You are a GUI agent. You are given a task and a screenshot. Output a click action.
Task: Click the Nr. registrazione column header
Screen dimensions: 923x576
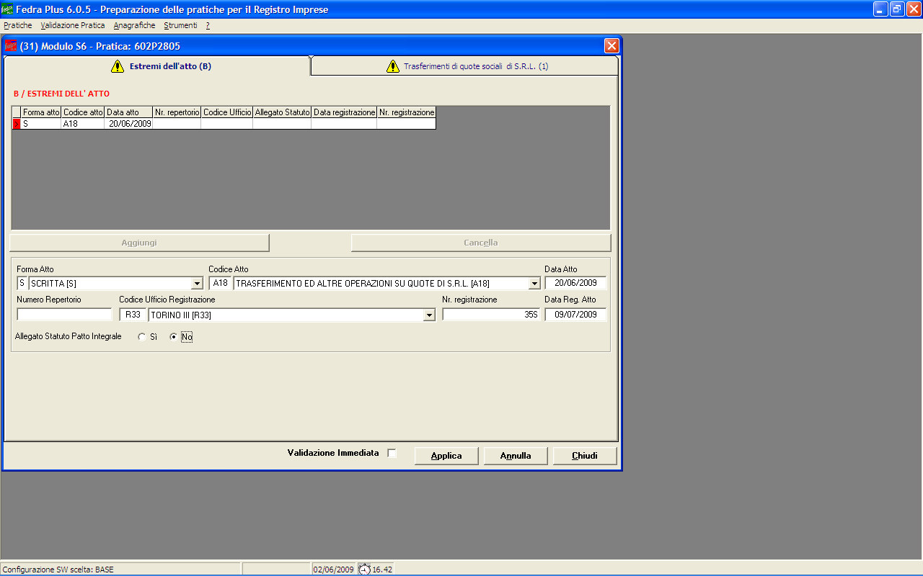click(407, 112)
